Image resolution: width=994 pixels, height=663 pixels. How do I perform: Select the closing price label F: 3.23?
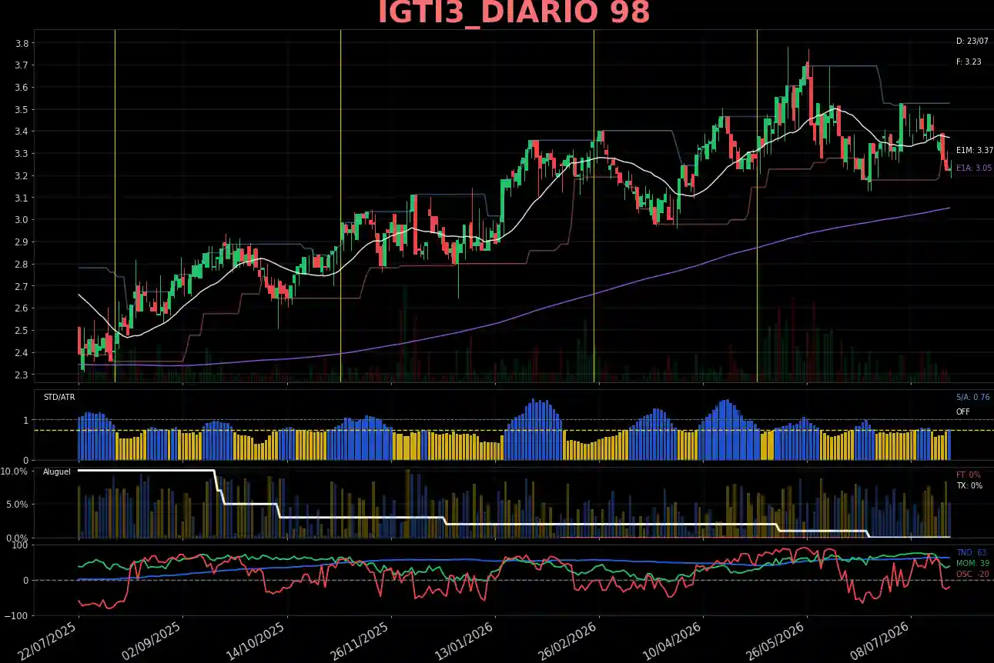pyautogui.click(x=969, y=62)
